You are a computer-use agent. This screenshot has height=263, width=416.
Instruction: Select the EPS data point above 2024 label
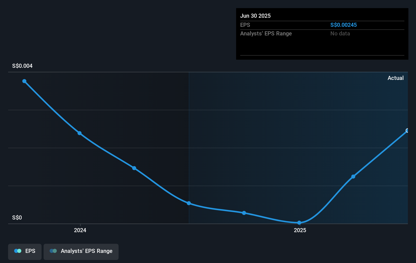pyautogui.click(x=80, y=133)
